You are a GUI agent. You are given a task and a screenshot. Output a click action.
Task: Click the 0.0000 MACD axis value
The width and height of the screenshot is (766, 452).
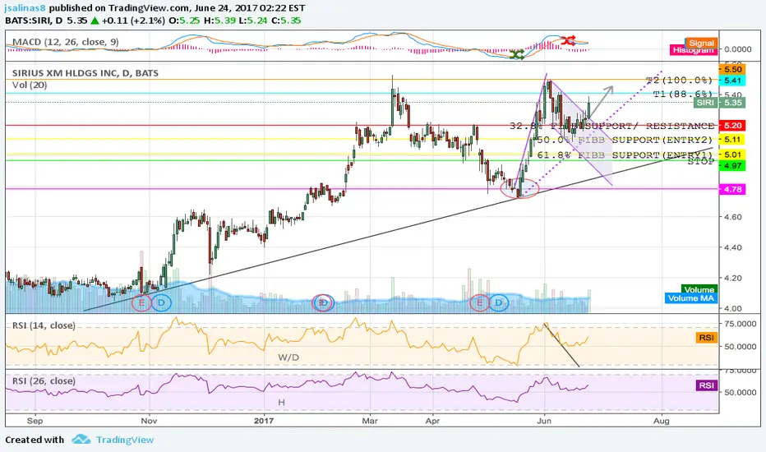point(738,49)
